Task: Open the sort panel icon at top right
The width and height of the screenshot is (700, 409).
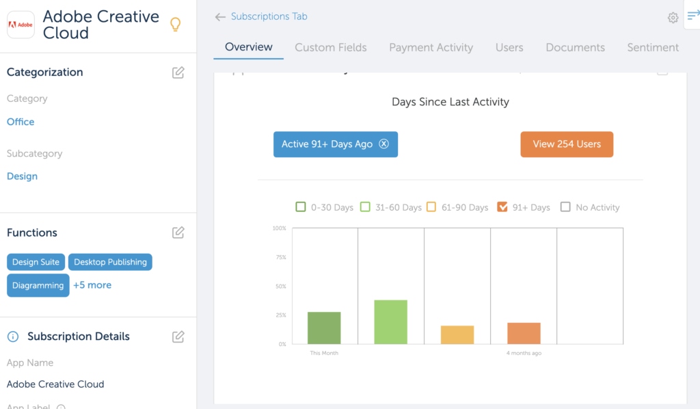Action: point(693,16)
